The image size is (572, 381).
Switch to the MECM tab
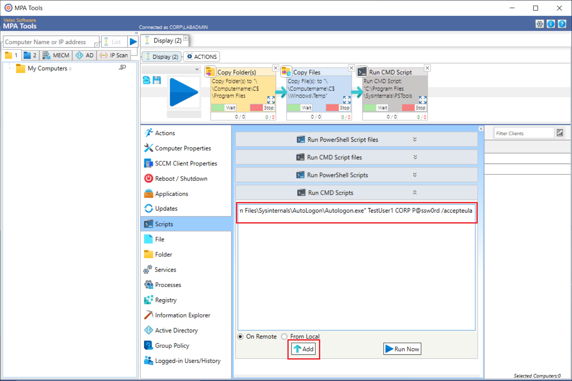[56, 55]
